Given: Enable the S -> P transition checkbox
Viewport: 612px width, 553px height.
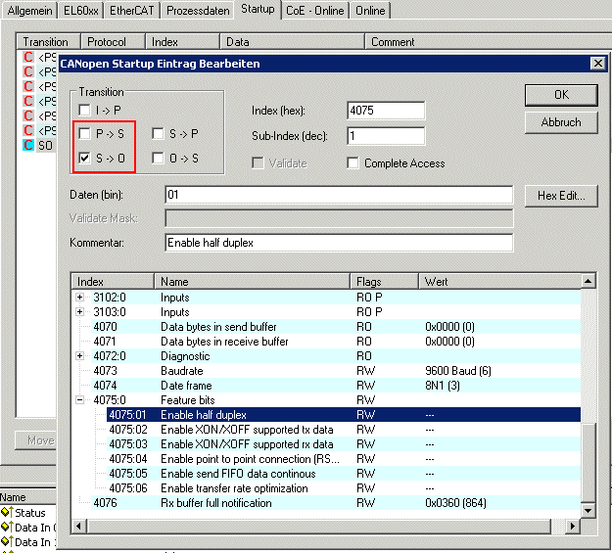Looking at the screenshot, I should [158, 134].
